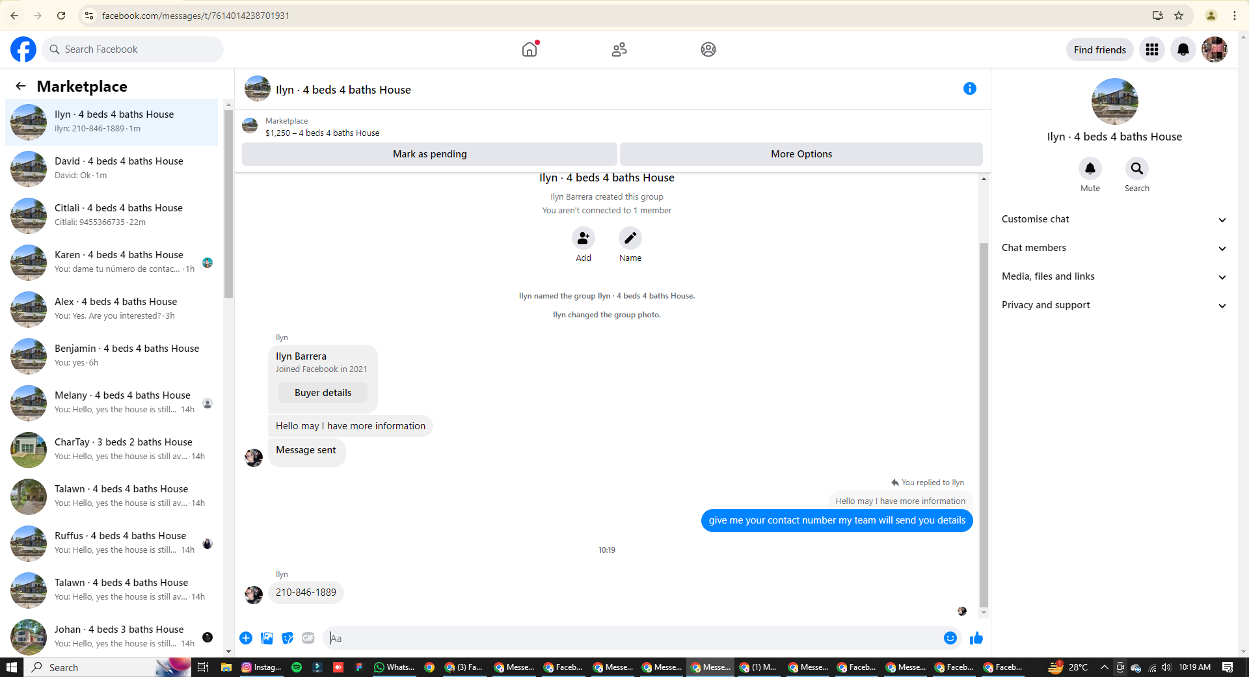The image size is (1249, 677).
Task: Mute this conversation bell icon
Action: (1090, 168)
